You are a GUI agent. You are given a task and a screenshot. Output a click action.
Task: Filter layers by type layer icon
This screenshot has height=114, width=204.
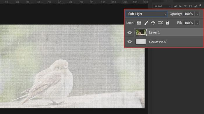(x=185, y=6)
